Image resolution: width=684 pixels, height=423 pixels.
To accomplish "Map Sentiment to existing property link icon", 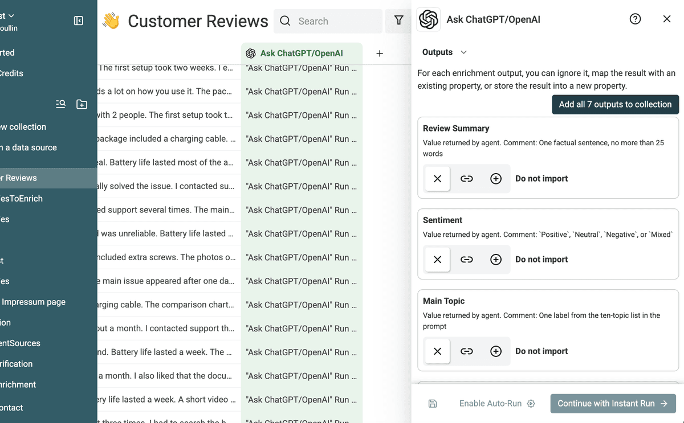I will click(467, 260).
